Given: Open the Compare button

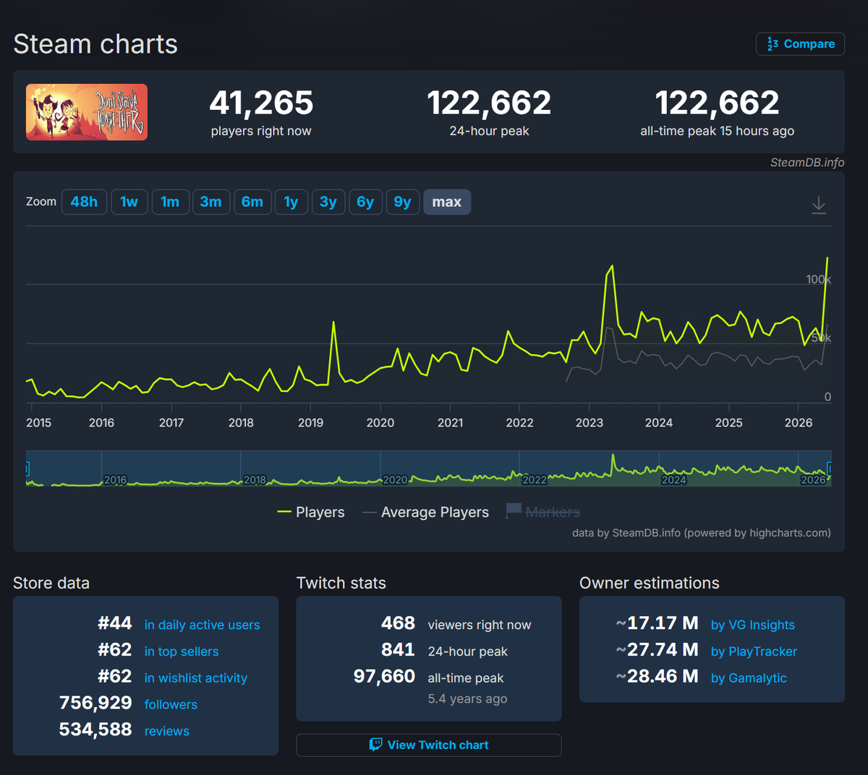Looking at the screenshot, I should (800, 43).
